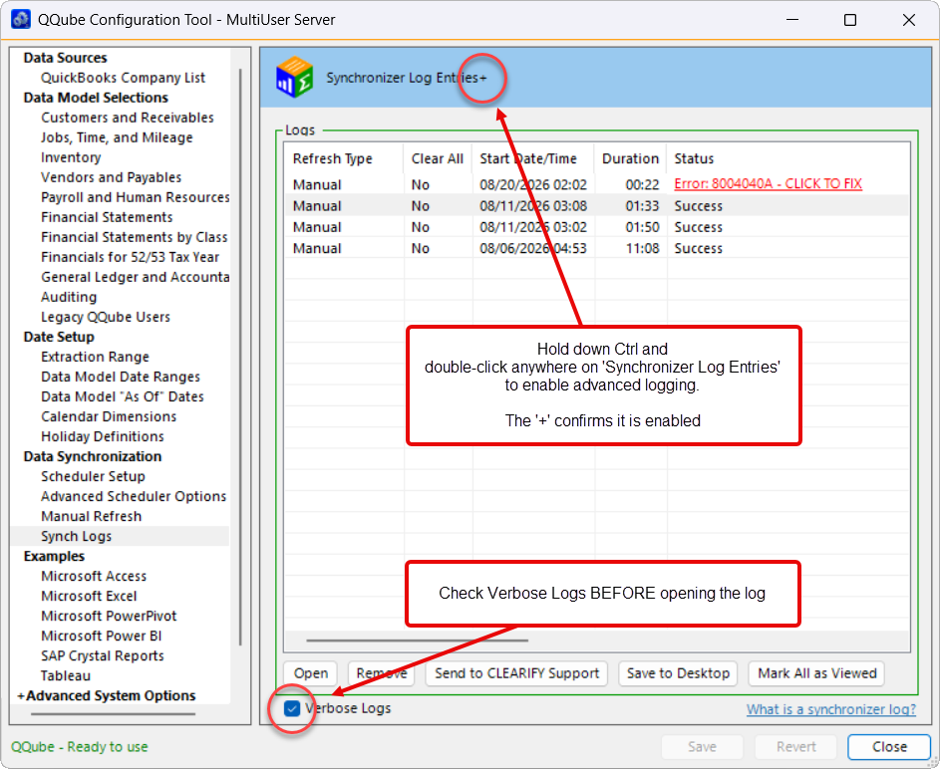
Task: Select Inventory in sidebar
Action: 71,157
